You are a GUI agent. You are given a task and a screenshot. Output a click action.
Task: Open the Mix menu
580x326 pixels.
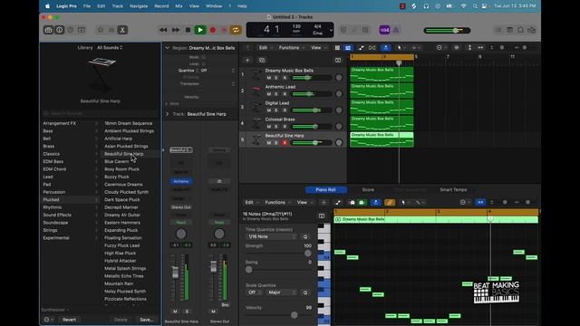pyautogui.click(x=179, y=6)
